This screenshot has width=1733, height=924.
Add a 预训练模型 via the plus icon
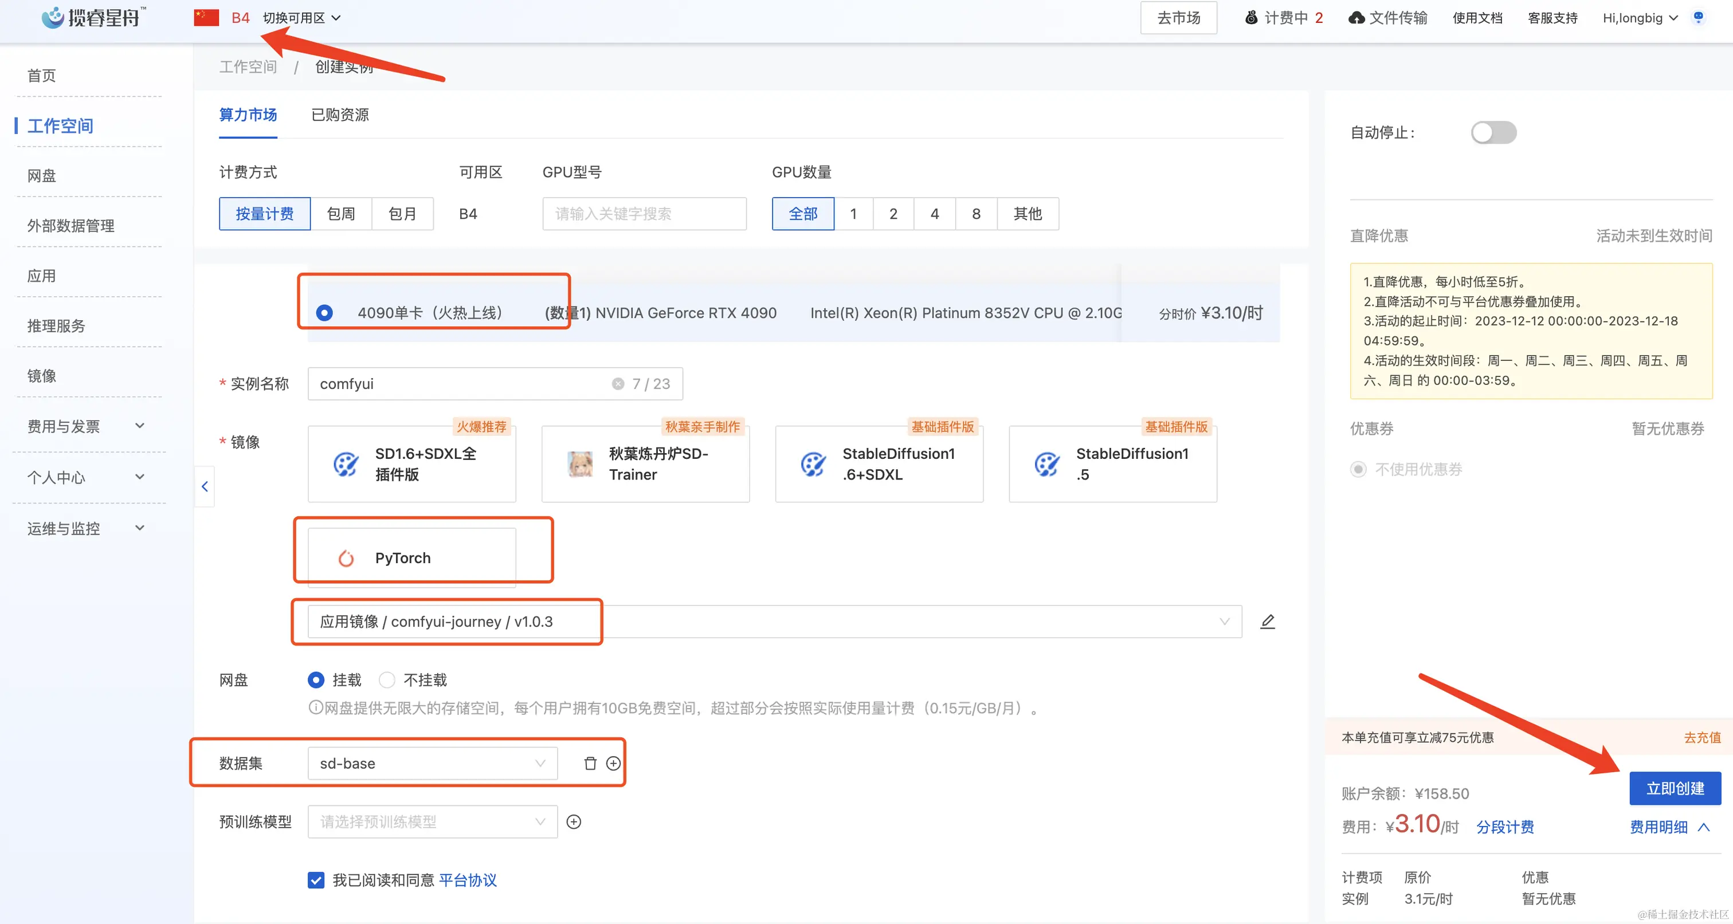(x=573, y=822)
